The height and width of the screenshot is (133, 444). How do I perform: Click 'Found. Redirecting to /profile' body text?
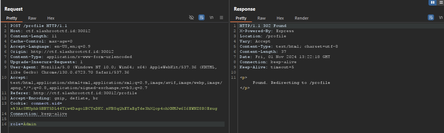(291, 83)
